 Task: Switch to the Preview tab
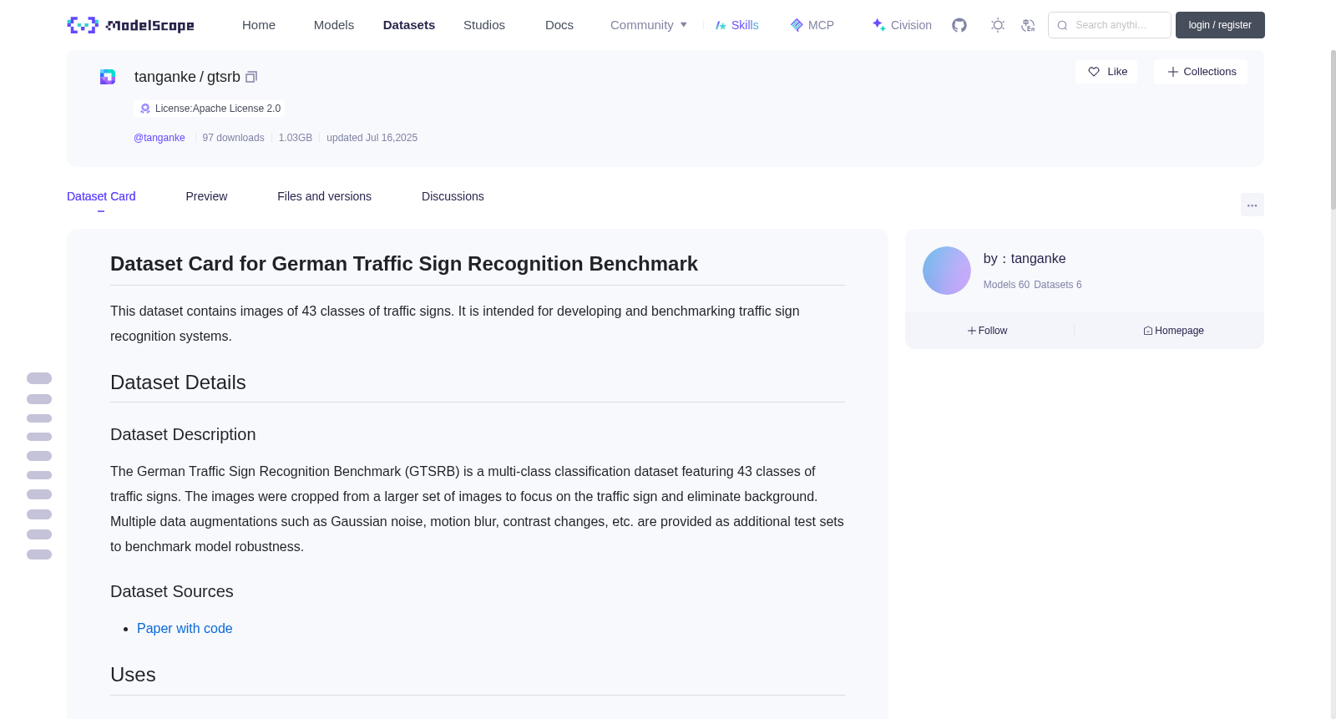coord(206,196)
